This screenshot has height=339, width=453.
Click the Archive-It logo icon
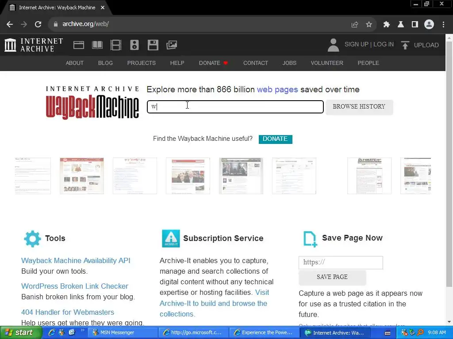(171, 238)
